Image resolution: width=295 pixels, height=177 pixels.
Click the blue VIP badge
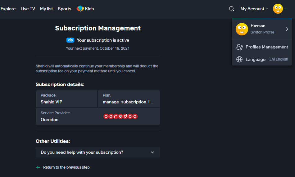pos(70,40)
